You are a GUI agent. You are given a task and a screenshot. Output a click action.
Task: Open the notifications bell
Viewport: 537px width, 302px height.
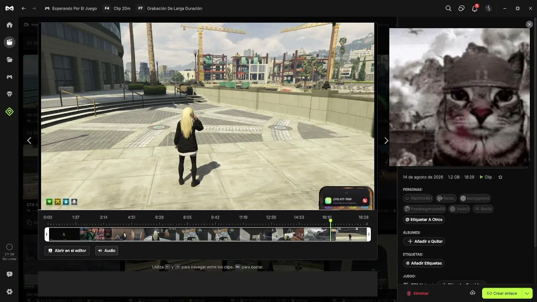[475, 8]
